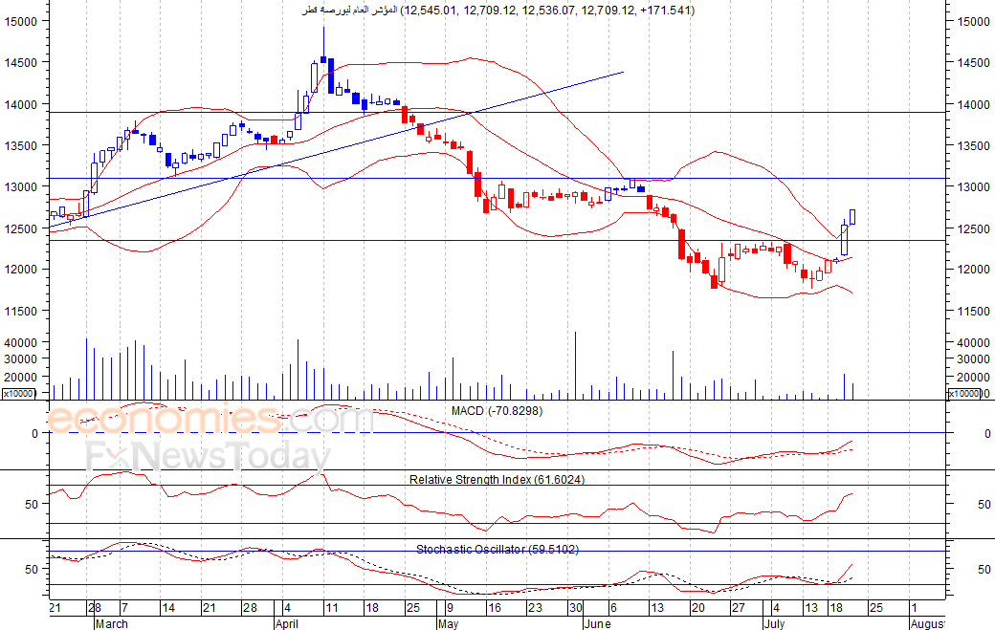995x630 pixels.
Task: Select the April month label on axis
Action: [287, 623]
